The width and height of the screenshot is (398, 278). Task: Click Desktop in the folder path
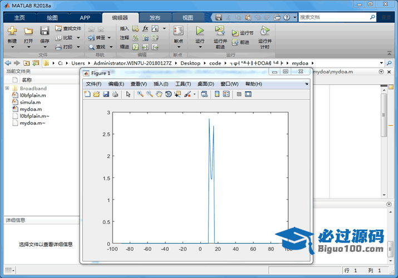coord(190,63)
